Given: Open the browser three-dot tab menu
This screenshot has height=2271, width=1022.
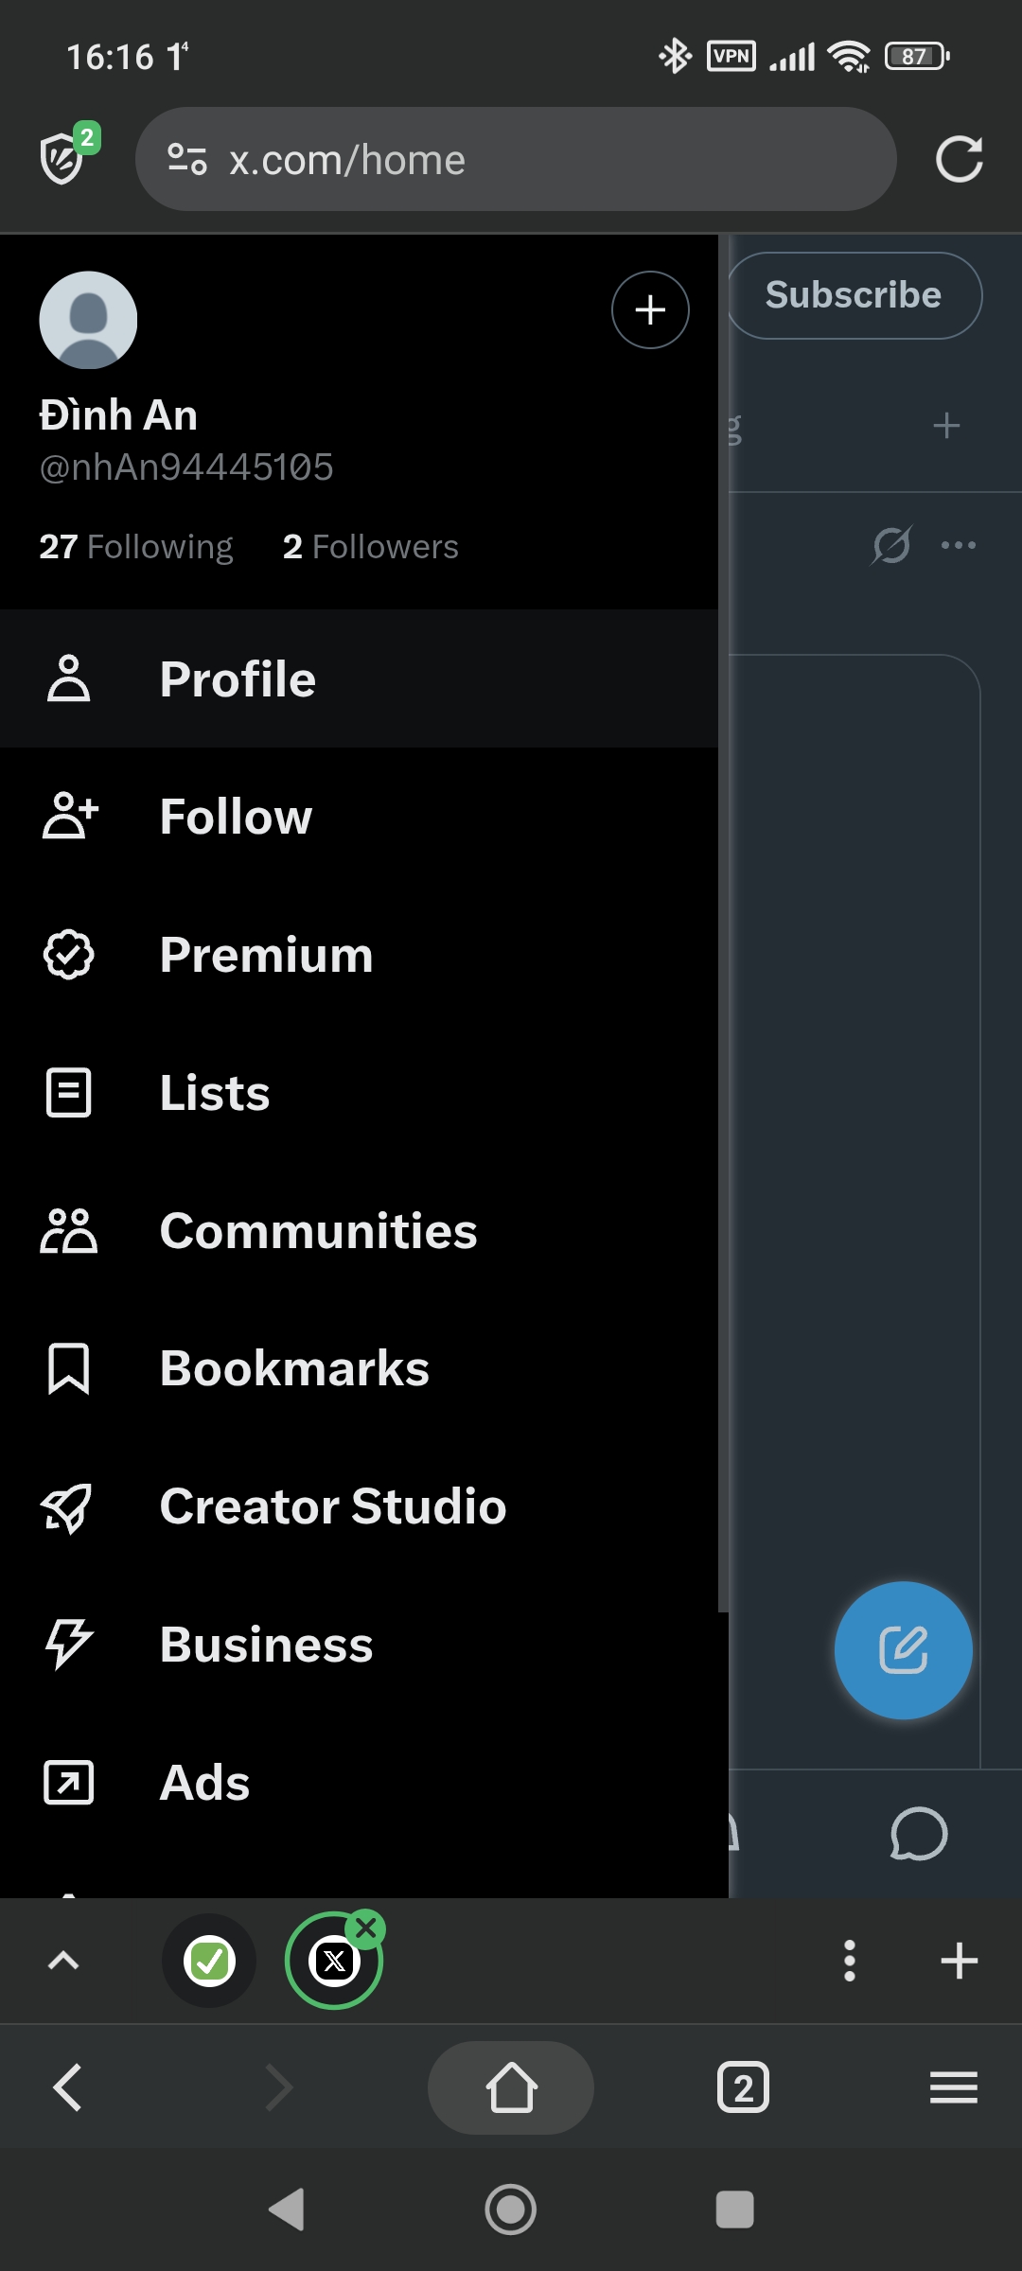Looking at the screenshot, I should pyautogui.click(x=850, y=1961).
